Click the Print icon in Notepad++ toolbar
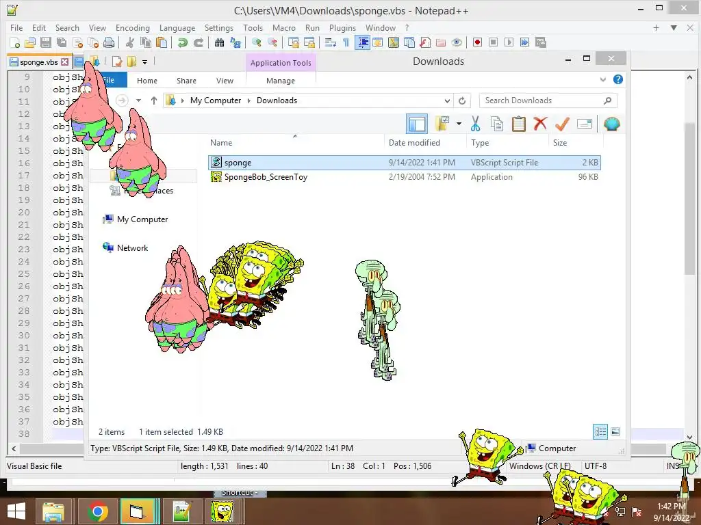Image resolution: width=701 pixels, height=525 pixels. 109,42
